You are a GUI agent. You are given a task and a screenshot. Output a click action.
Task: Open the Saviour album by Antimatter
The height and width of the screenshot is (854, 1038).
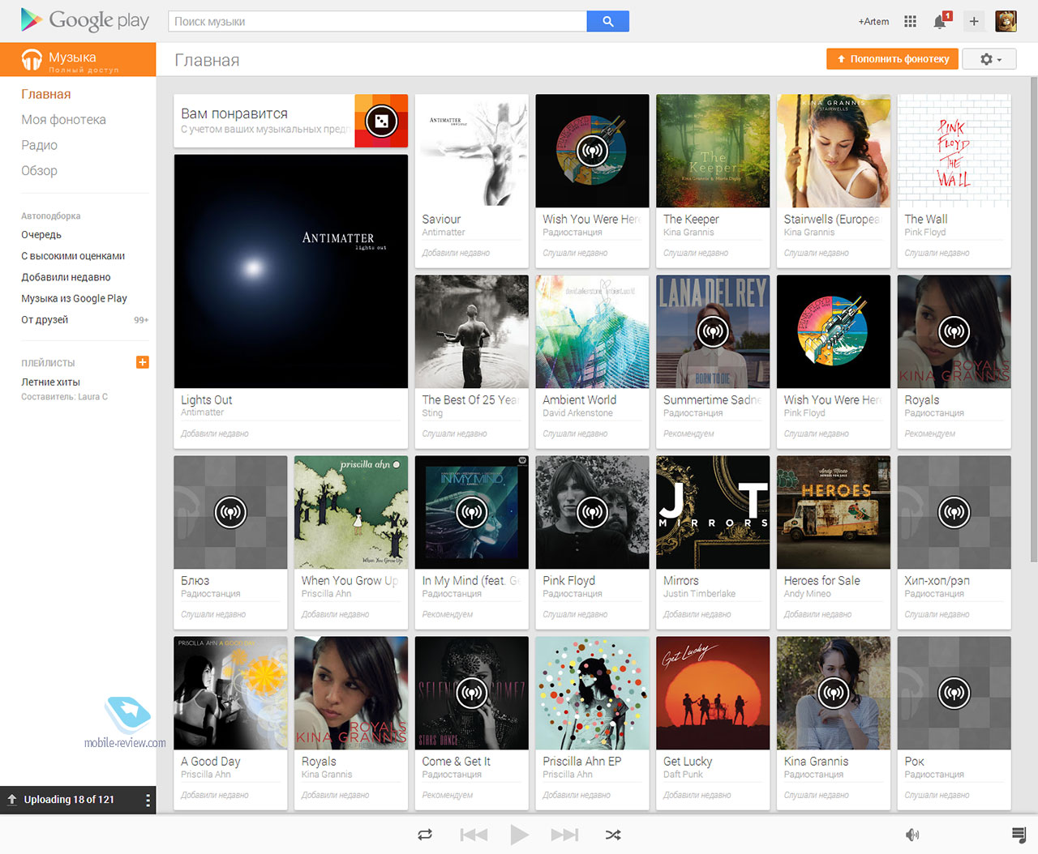click(471, 151)
